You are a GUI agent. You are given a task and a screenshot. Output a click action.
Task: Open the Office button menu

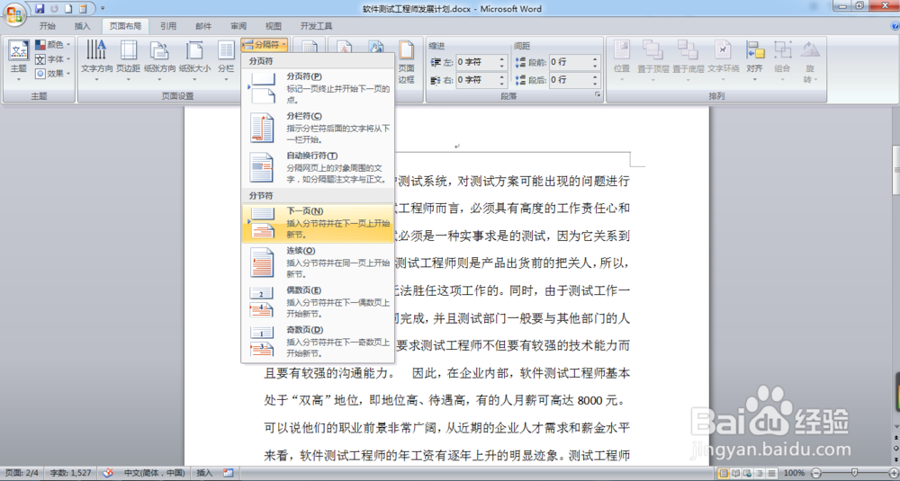[15, 14]
